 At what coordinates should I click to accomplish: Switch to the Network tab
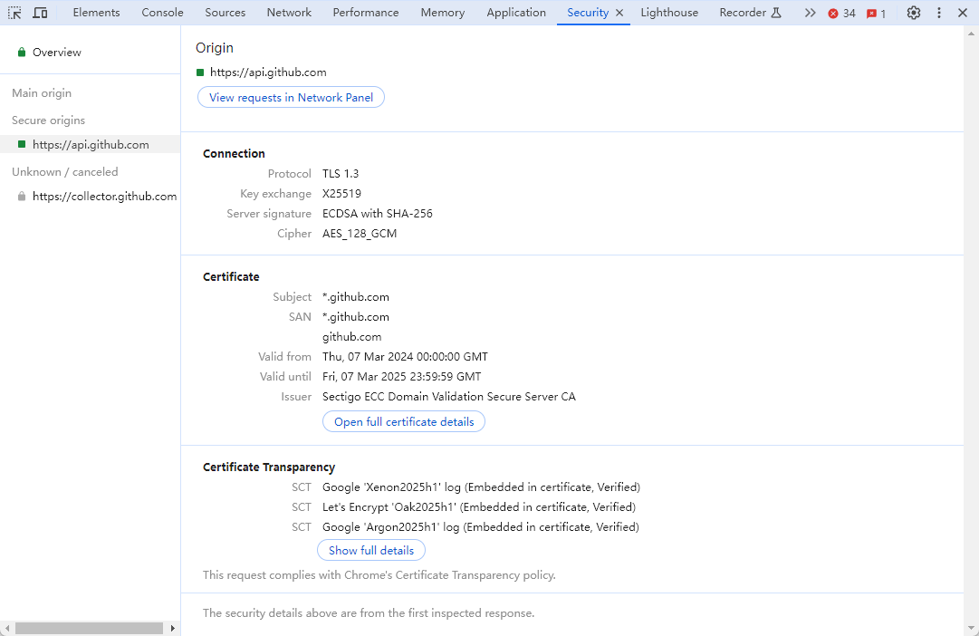289,13
